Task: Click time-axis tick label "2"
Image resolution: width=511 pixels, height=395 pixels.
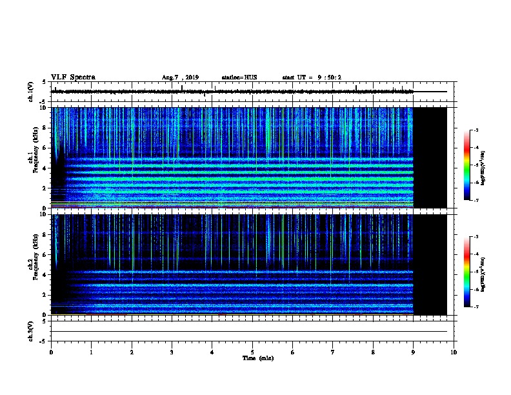Action: pyautogui.click(x=132, y=352)
